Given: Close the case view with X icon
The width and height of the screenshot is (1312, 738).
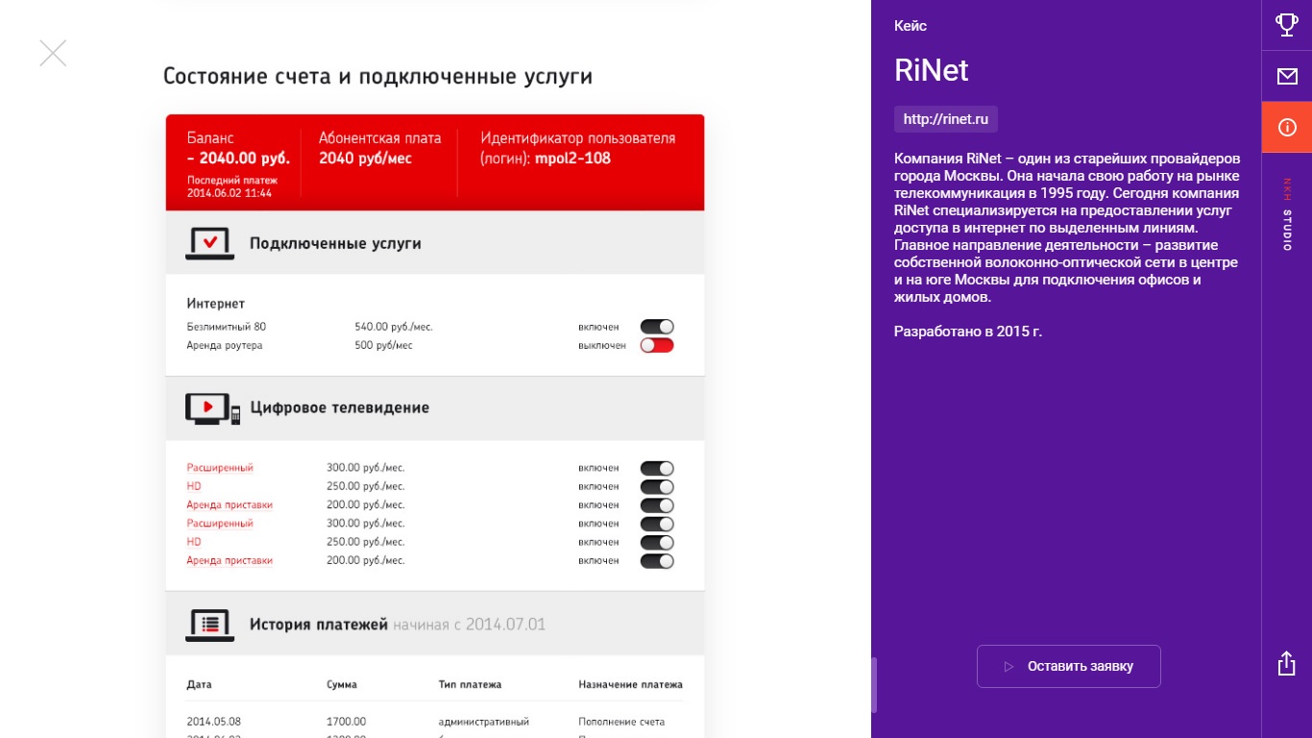Looking at the screenshot, I should 53,53.
